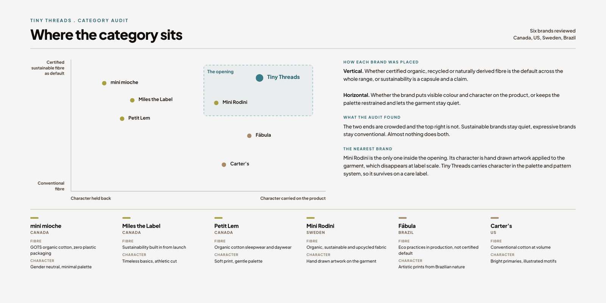This screenshot has height=303, width=606.
Task: Click the 'How each brand was placed' heading
Action: point(381,62)
